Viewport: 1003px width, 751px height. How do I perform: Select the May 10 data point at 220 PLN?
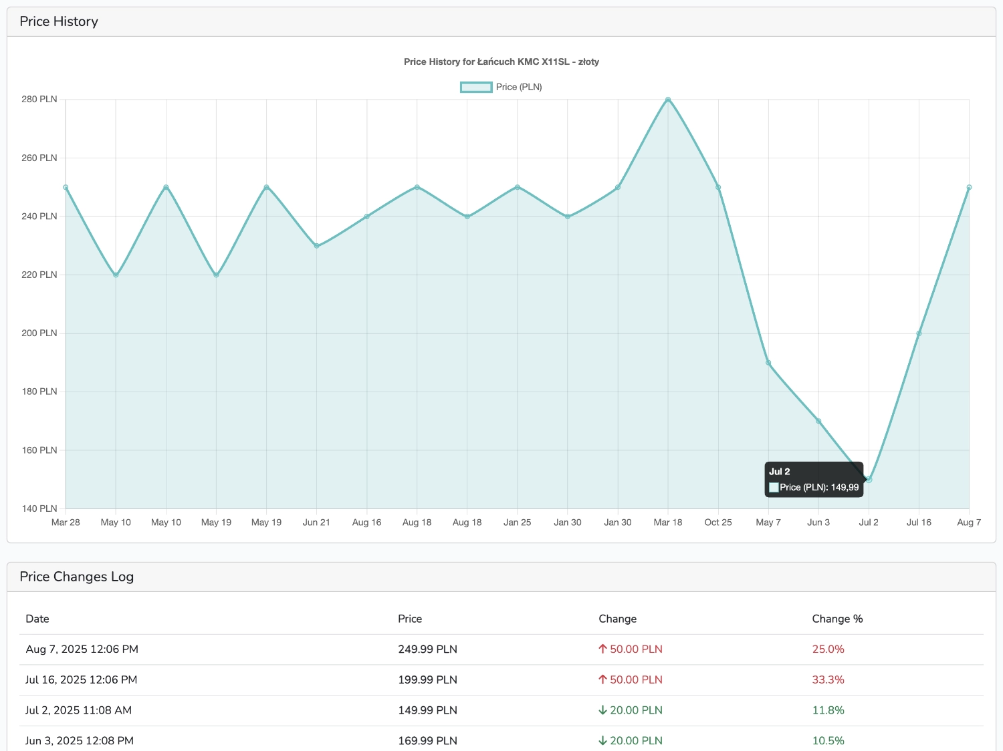click(116, 275)
